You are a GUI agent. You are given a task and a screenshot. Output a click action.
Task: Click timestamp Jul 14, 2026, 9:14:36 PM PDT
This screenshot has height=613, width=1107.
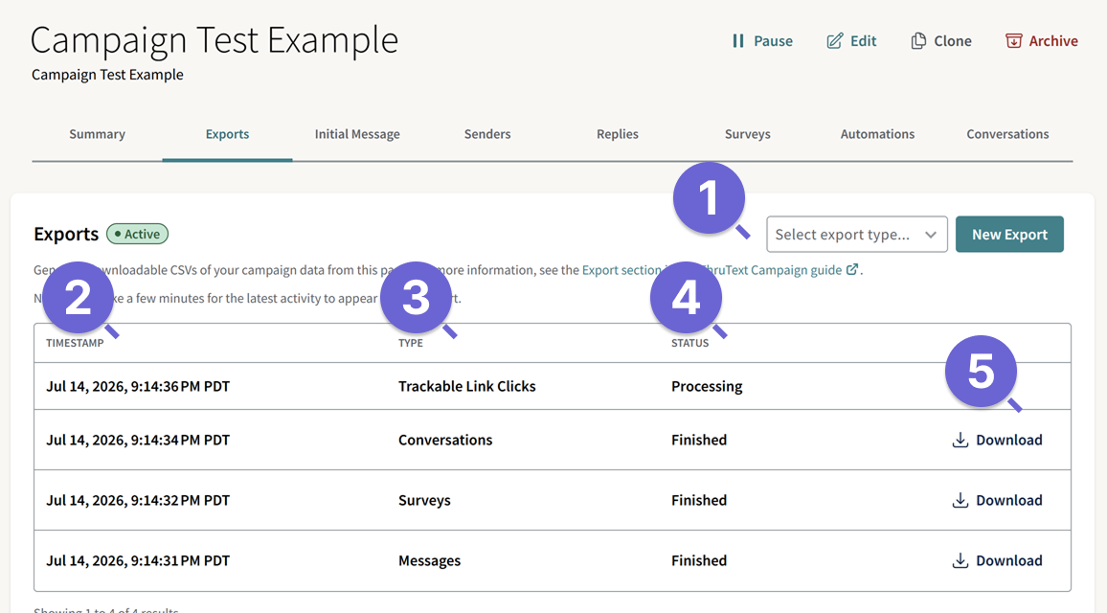pyautogui.click(x=138, y=386)
